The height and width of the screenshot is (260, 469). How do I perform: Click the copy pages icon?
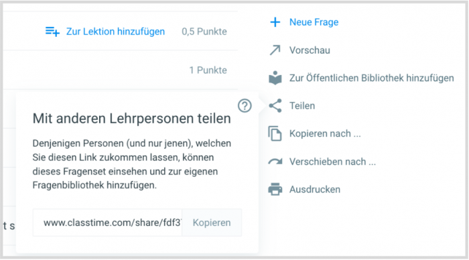275,133
